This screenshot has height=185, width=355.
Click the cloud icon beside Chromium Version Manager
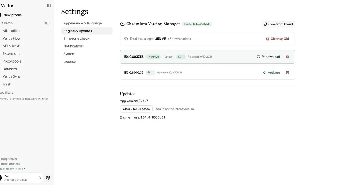click(122, 24)
